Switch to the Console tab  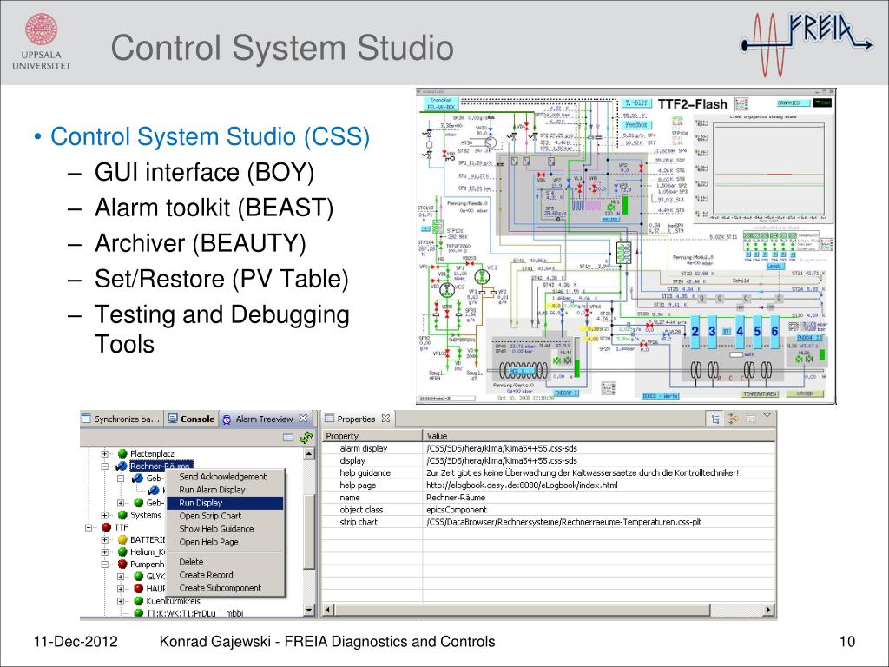point(192,419)
